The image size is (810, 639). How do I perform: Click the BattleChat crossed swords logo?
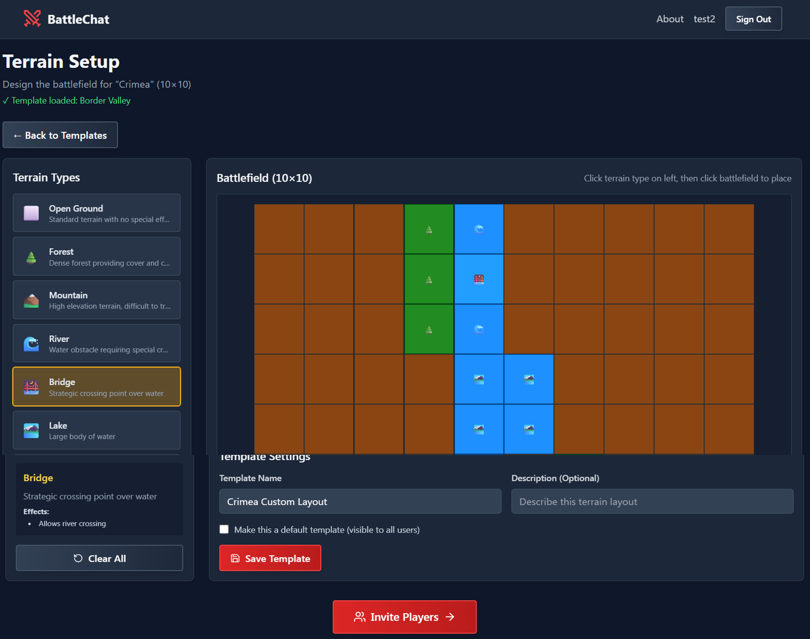(32, 19)
